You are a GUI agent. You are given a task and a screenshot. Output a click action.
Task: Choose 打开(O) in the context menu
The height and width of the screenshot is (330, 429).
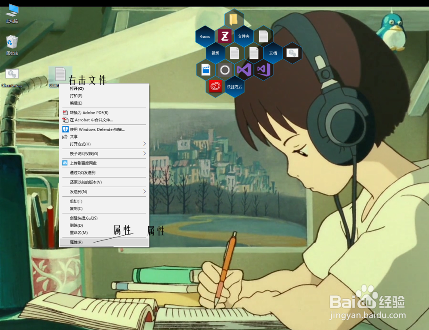pos(104,88)
